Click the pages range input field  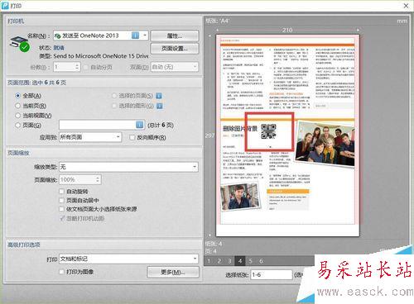[x=101, y=125]
